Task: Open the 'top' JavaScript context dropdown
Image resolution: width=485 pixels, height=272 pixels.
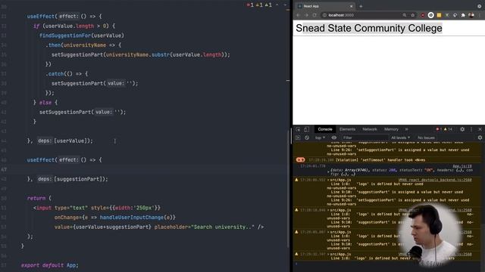Action: coord(320,138)
